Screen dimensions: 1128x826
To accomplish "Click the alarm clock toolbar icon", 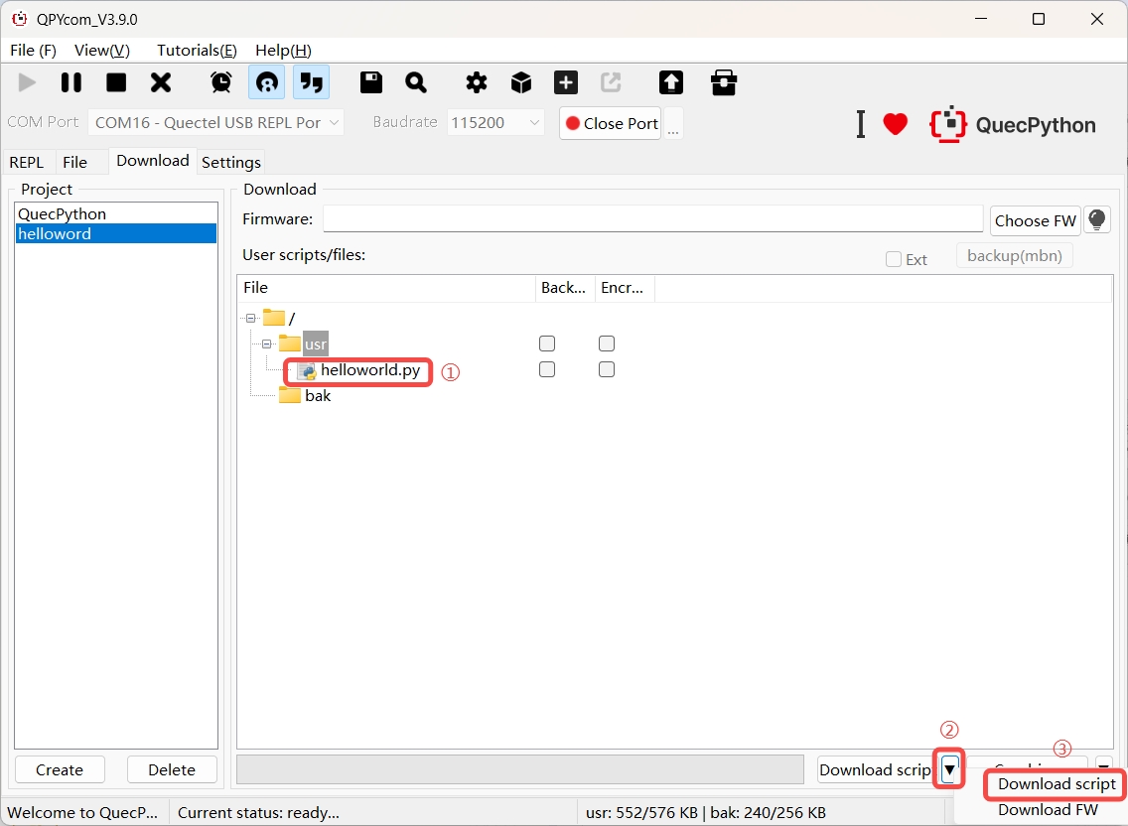I will pyautogui.click(x=221, y=82).
